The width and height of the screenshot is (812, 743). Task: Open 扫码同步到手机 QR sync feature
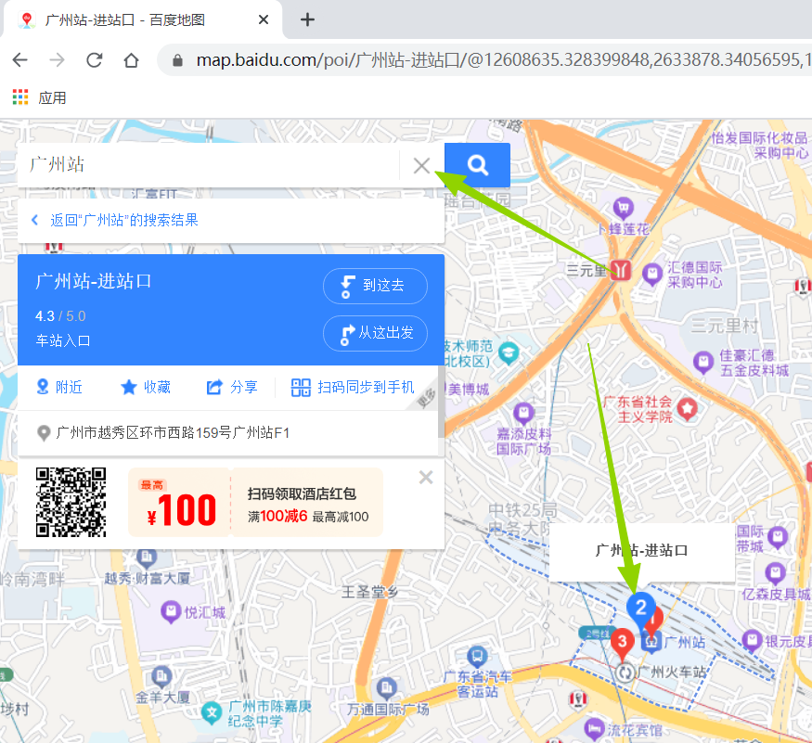(x=301, y=387)
